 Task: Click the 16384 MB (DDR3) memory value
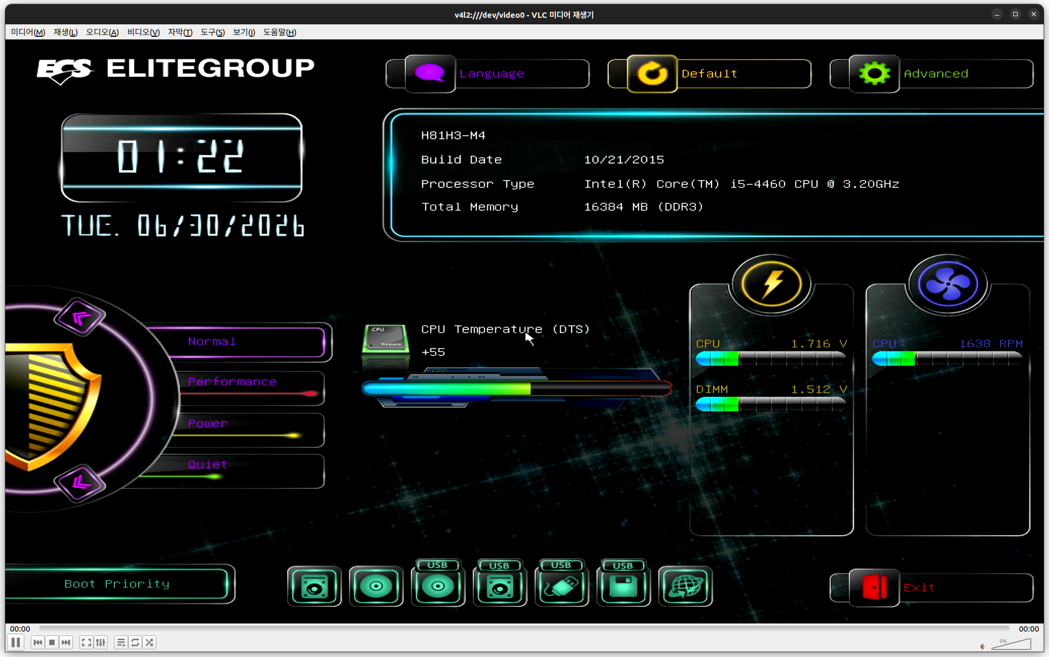point(643,207)
